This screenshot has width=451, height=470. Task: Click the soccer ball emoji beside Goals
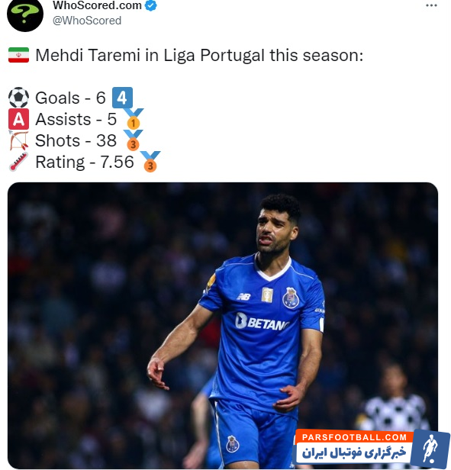(x=18, y=98)
